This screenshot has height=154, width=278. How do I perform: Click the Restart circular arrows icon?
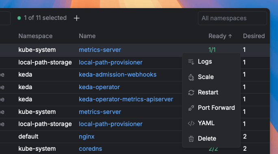tap(191, 92)
